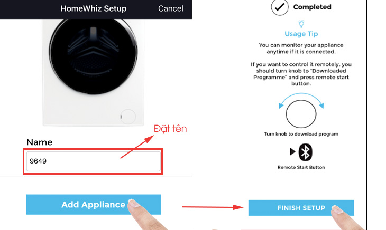Click the Bluetooth remote start icon
Image resolution: width=386 pixels, height=230 pixels.
[x=305, y=152]
